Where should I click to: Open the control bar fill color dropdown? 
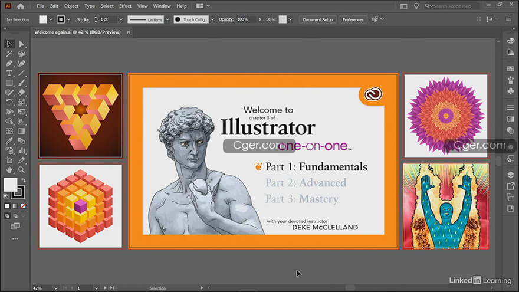(x=51, y=19)
